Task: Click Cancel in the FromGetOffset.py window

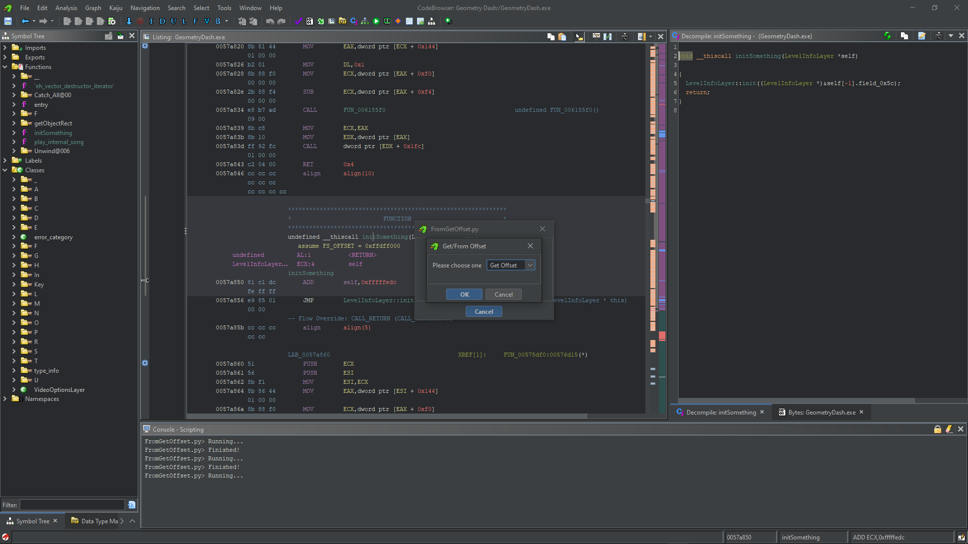Action: coord(483,311)
